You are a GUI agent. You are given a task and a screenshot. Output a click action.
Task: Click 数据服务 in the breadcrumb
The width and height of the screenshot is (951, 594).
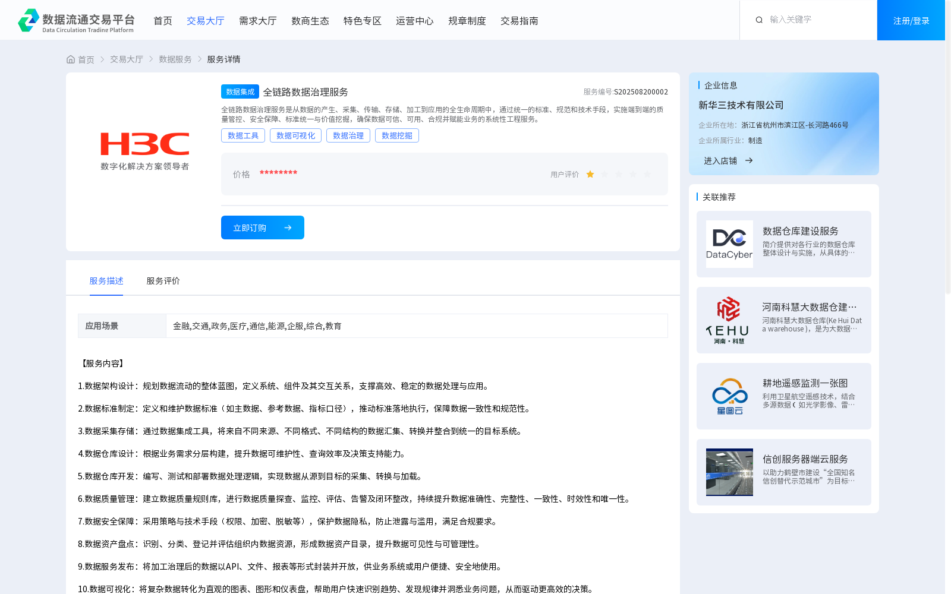coord(175,59)
